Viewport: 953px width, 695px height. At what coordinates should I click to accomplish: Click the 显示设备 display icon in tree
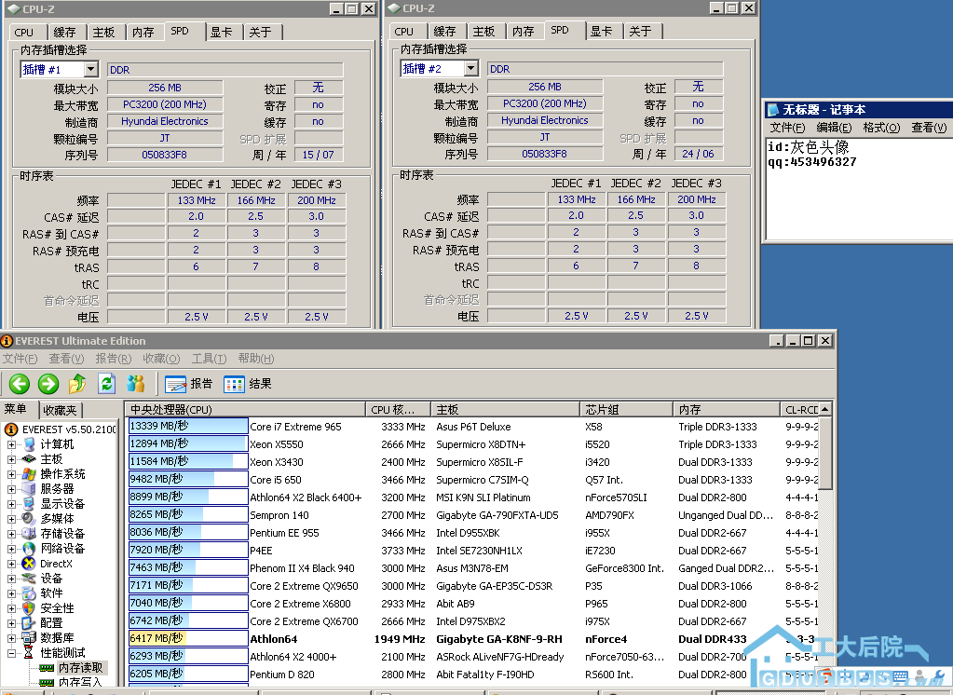coord(29,504)
